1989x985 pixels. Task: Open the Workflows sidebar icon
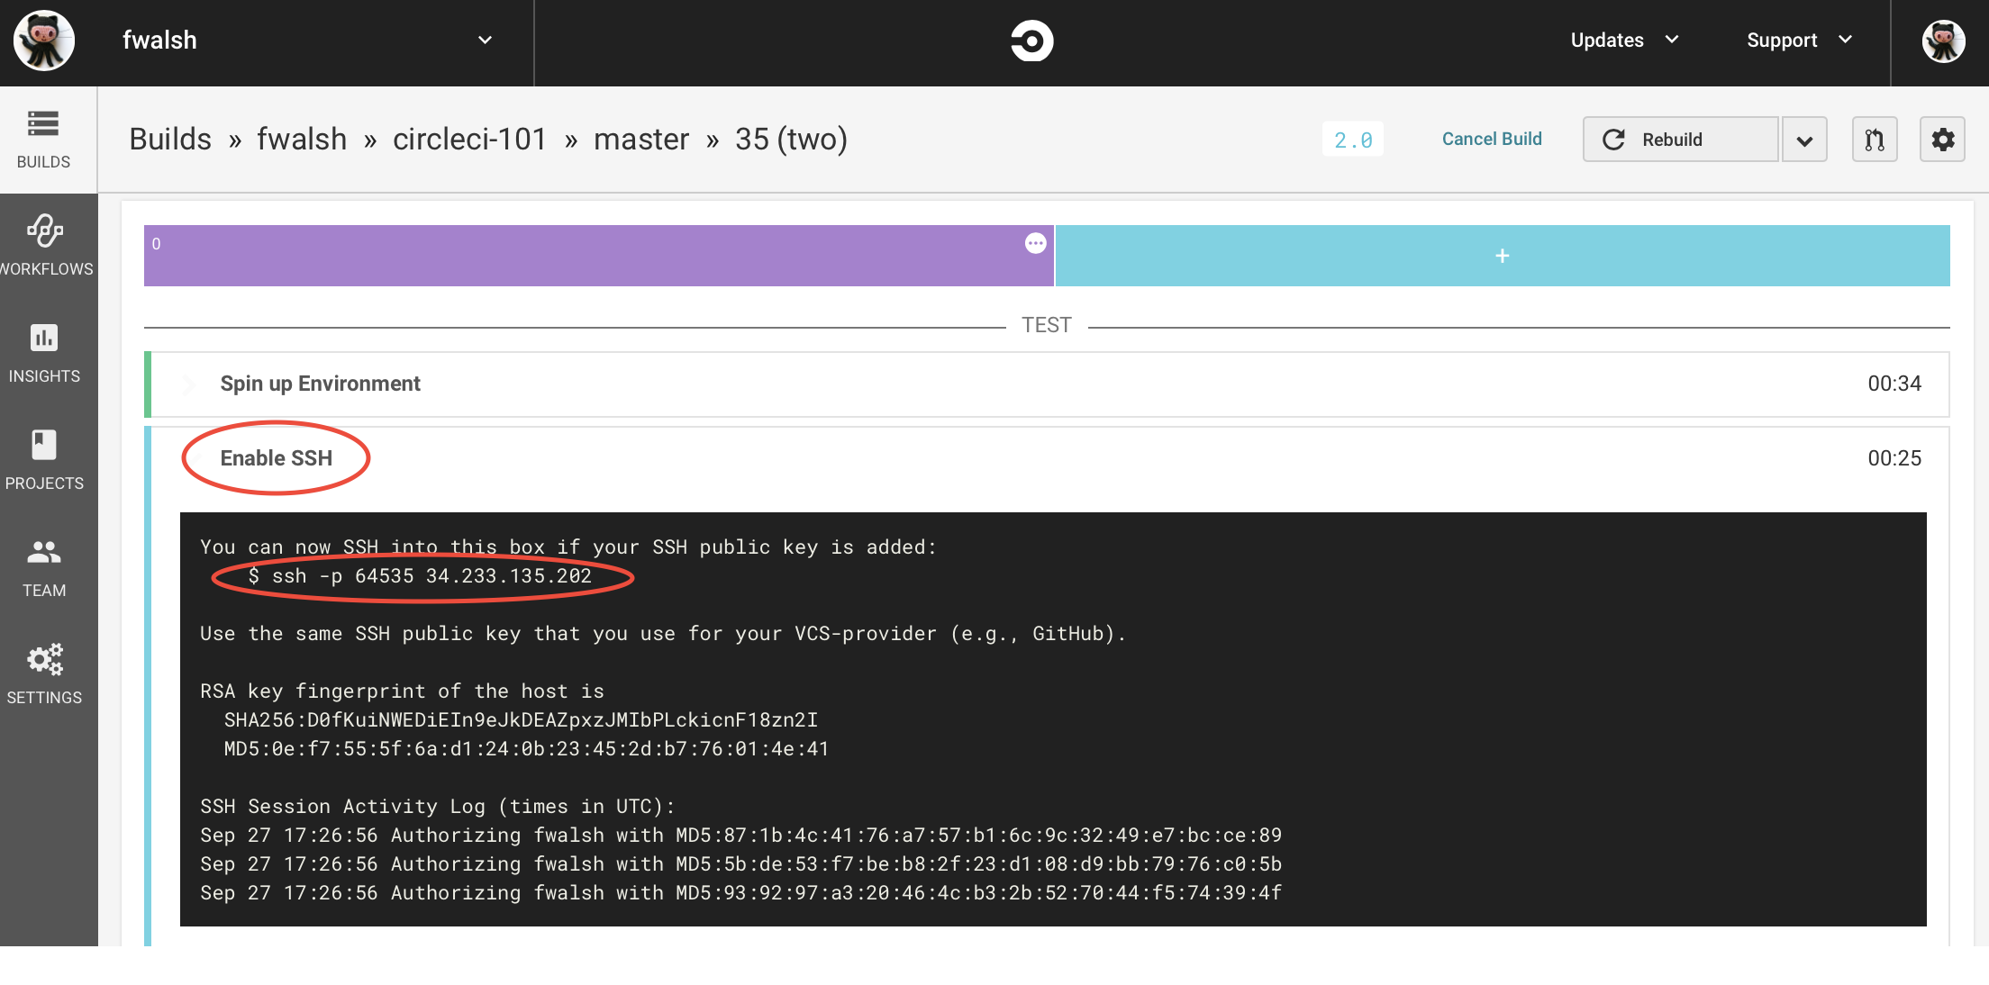click(x=45, y=245)
